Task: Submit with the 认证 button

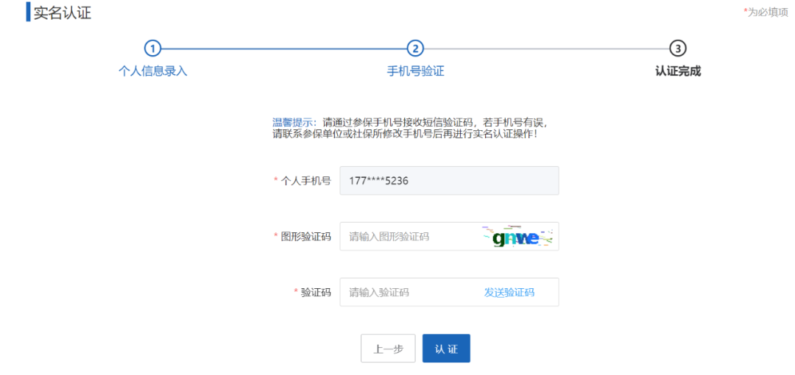Action: (x=446, y=348)
